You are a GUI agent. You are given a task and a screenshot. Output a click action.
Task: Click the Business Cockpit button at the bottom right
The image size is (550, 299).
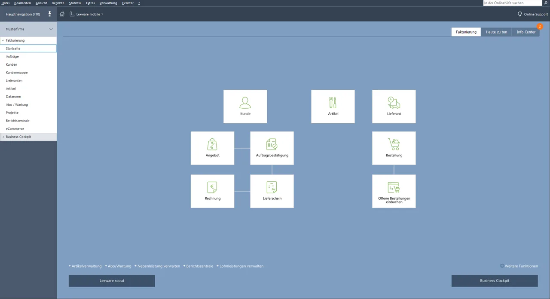coord(495,281)
